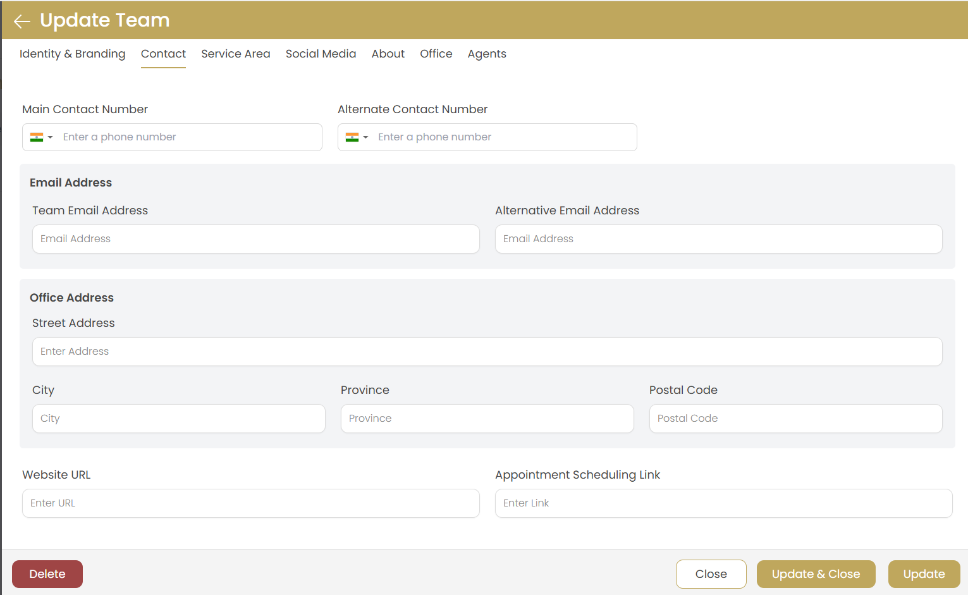Select the Contact tab
This screenshot has height=595, width=968.
(163, 54)
